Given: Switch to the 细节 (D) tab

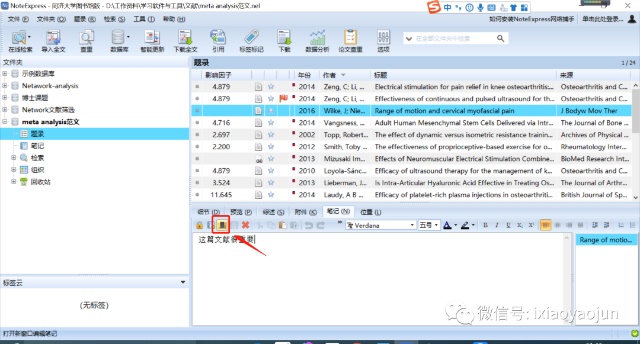Looking at the screenshot, I should coord(209,212).
